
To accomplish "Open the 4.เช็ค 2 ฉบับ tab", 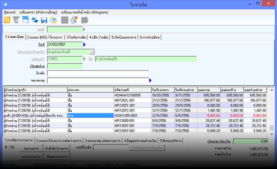I will [x=99, y=37].
